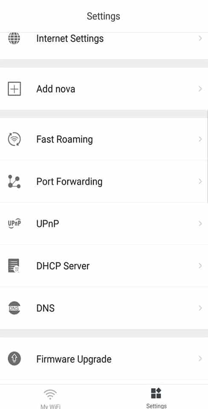Open UPnP using its chevron arrow
The height and width of the screenshot is (409, 208).
click(x=200, y=224)
